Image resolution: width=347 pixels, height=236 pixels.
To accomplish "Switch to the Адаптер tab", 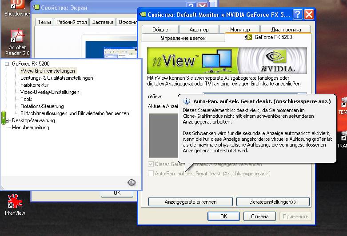I will pyautogui.click(x=199, y=29).
